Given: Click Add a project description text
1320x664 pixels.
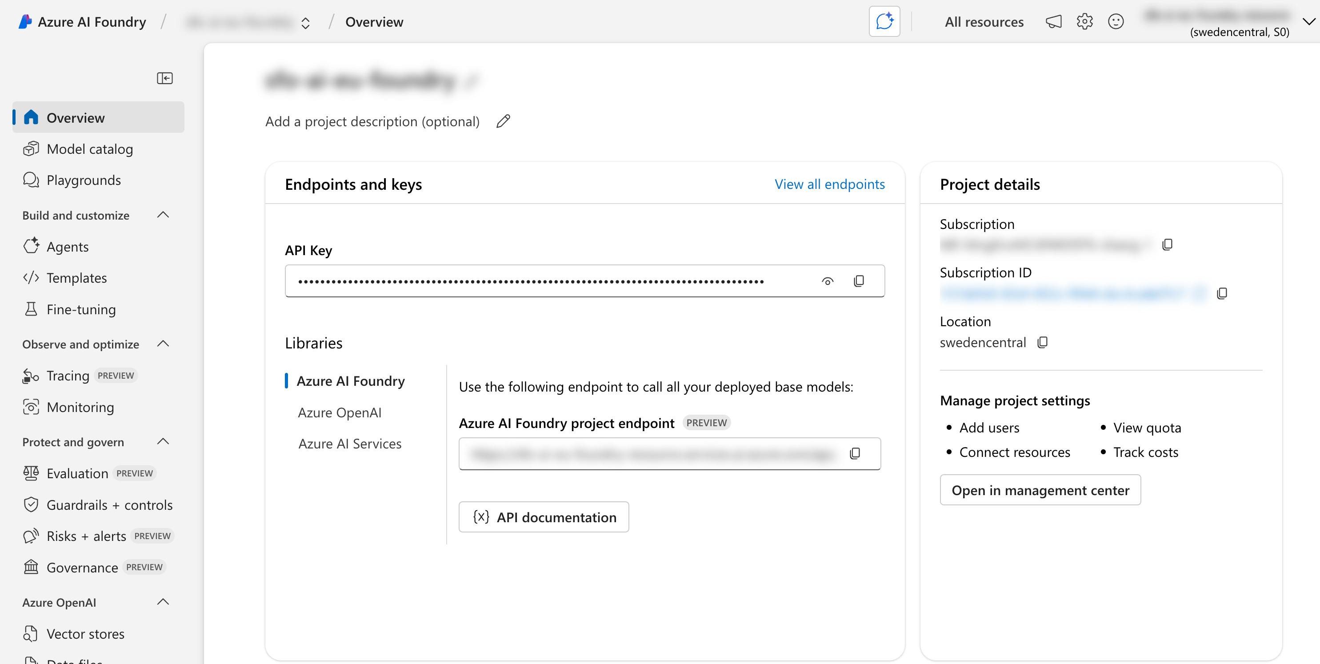Looking at the screenshot, I should [372, 121].
